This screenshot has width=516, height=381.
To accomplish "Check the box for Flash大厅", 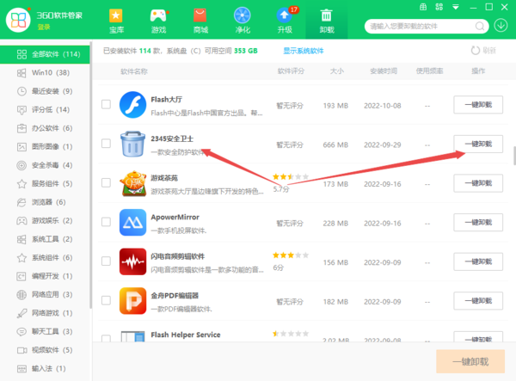I will click(x=106, y=105).
